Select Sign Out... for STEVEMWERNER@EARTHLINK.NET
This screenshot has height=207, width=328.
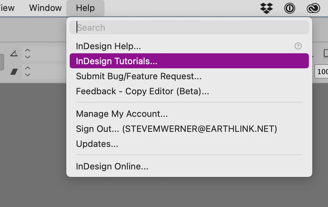[189, 129]
